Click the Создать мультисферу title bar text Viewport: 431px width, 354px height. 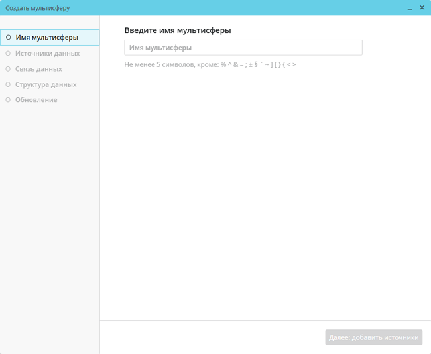38,8
